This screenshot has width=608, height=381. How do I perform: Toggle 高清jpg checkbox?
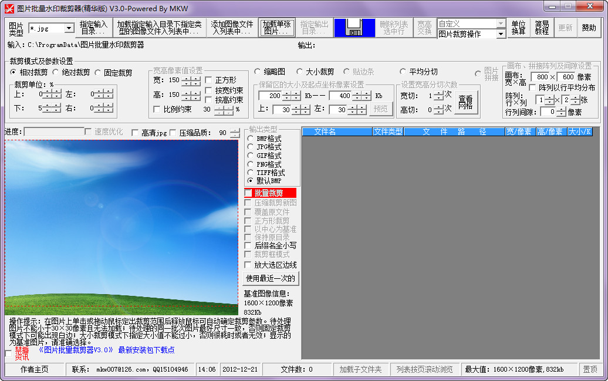click(x=135, y=133)
